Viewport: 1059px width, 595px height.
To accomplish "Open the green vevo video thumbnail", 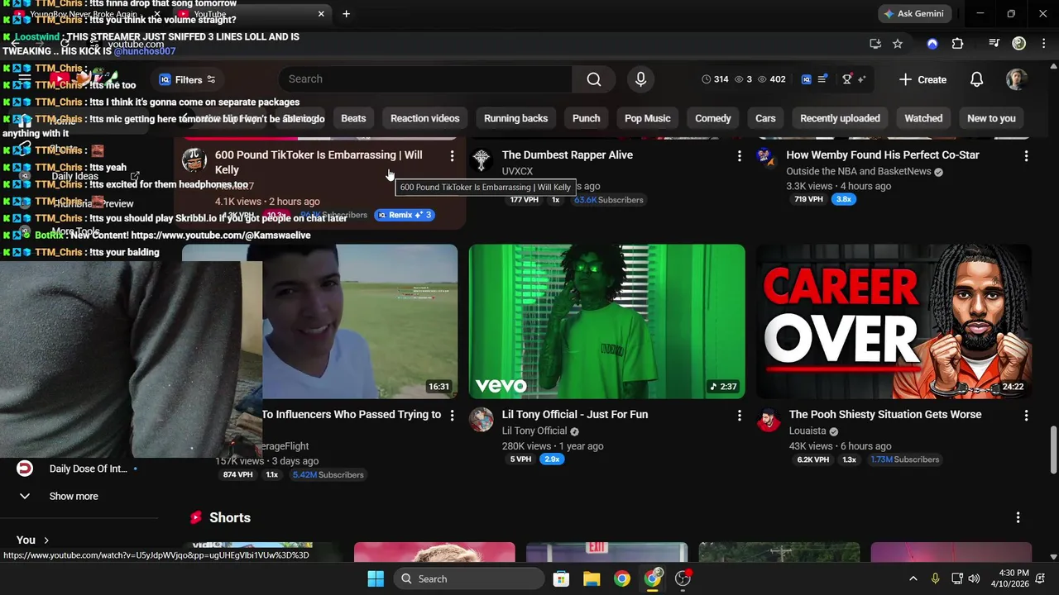I will (x=606, y=321).
